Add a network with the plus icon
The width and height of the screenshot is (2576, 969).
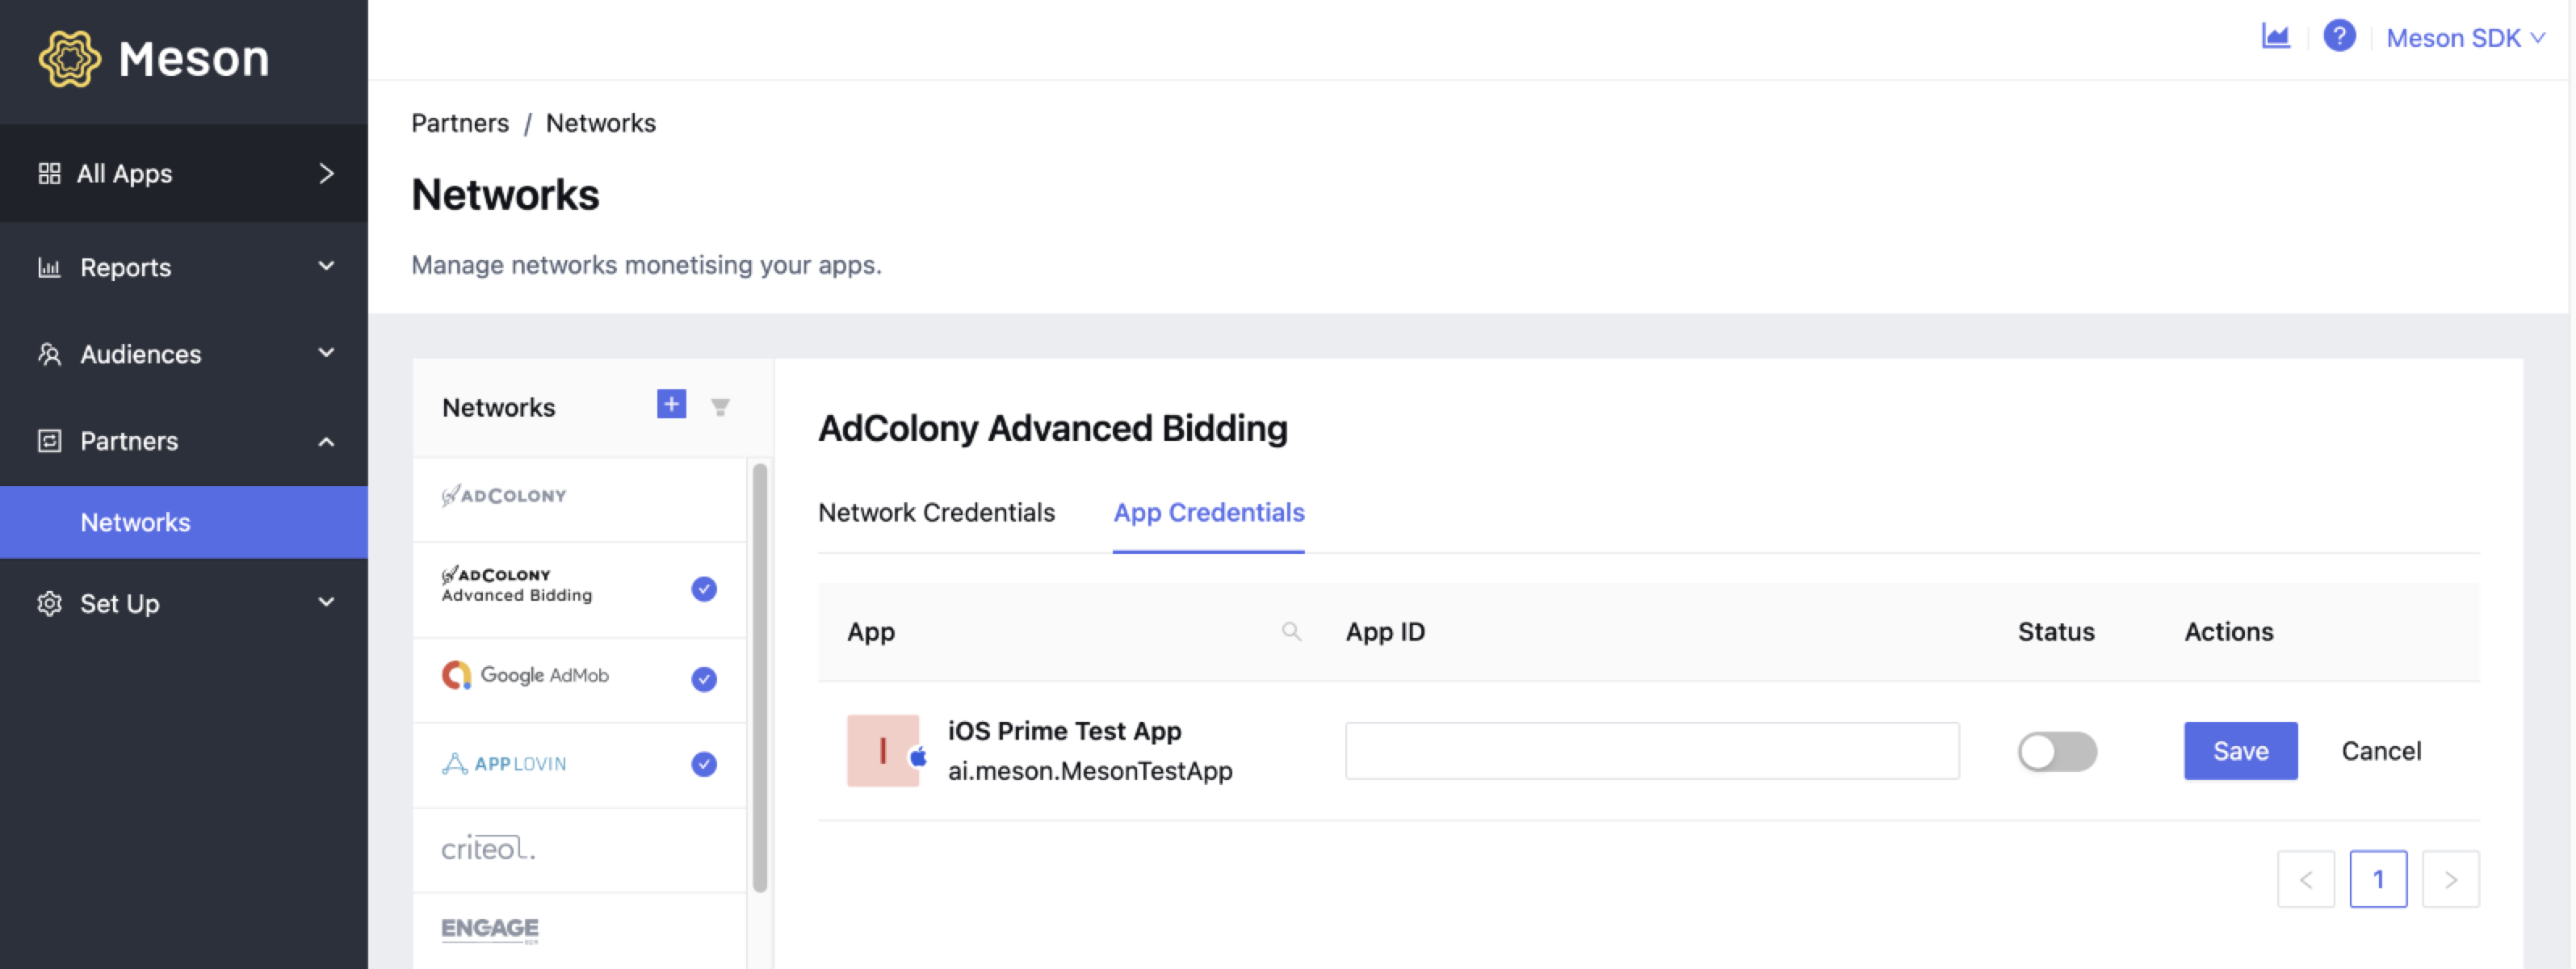(x=671, y=405)
